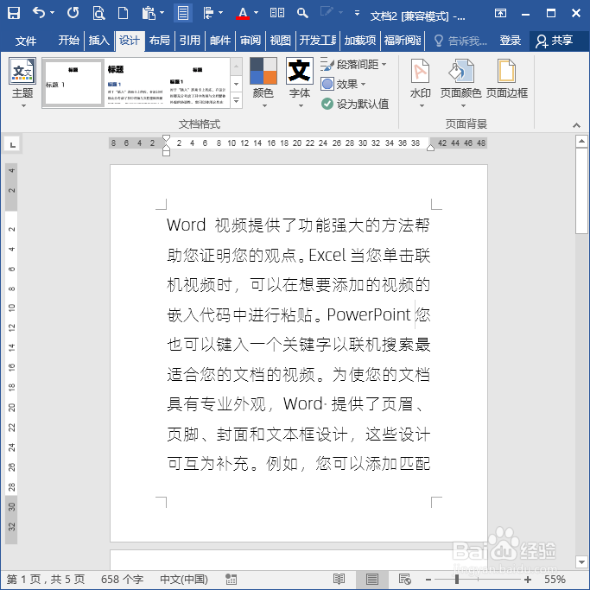This screenshot has width=590, height=590.
Task: Click the magnifier Find icon
Action: point(302,14)
